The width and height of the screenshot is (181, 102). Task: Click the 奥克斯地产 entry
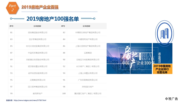(37, 93)
